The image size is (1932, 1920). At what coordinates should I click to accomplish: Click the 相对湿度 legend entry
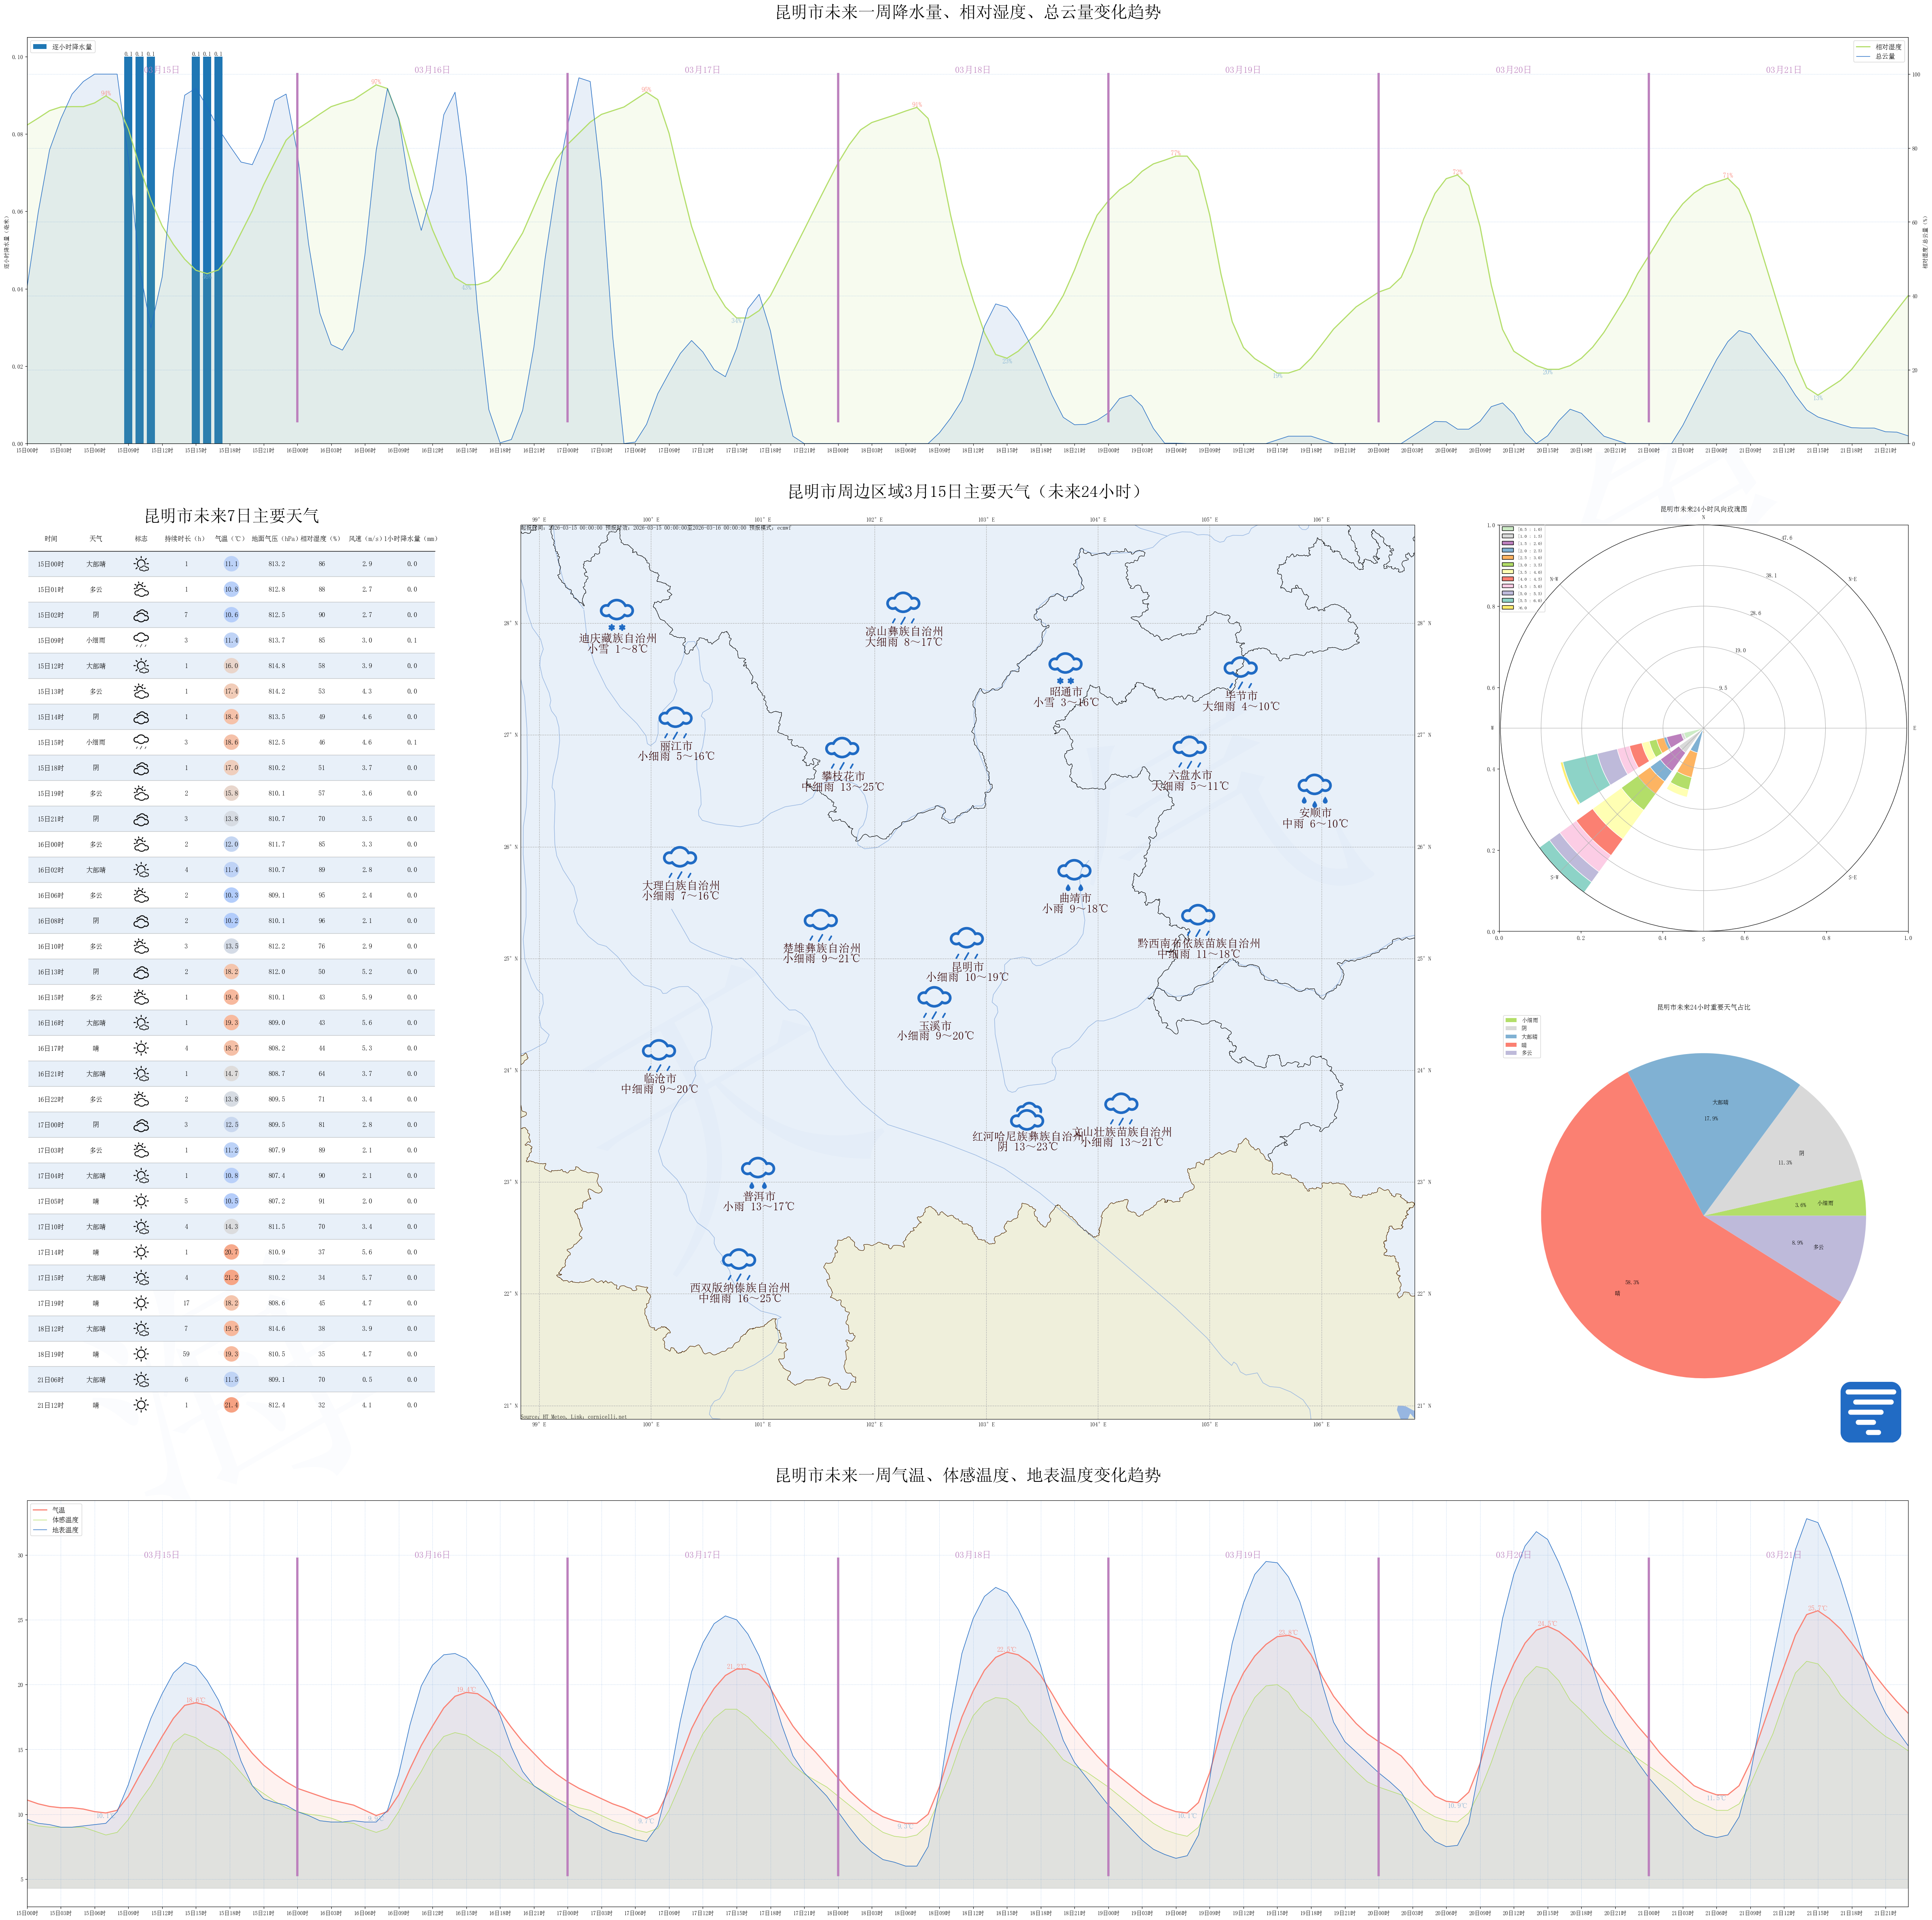tap(1888, 47)
